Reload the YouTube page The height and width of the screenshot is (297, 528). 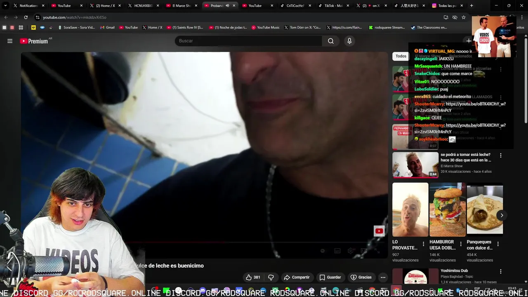[x=26, y=17]
